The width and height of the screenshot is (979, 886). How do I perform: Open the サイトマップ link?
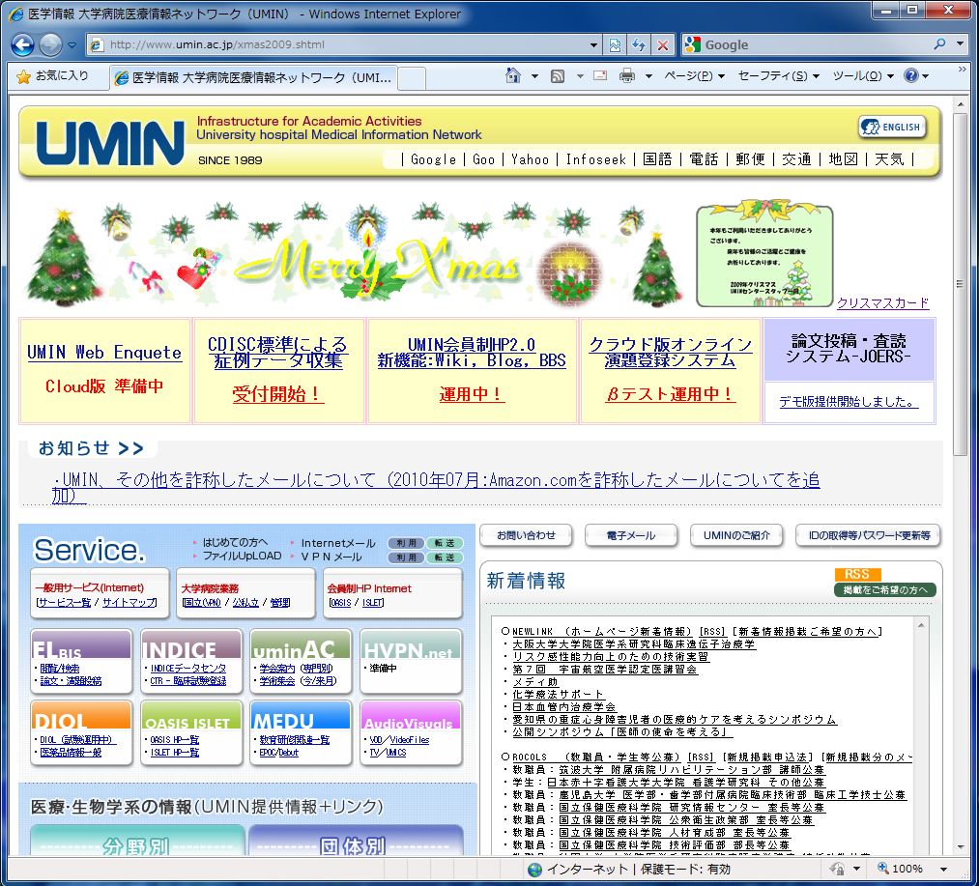130,603
